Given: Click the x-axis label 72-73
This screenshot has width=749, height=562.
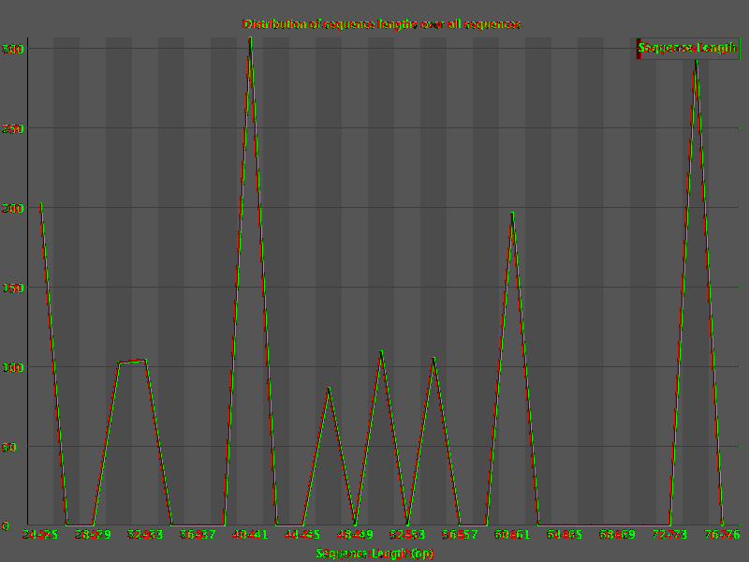Looking at the screenshot, I should pyautogui.click(x=669, y=534).
